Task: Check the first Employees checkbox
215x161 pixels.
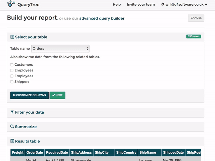Action: 12,70
